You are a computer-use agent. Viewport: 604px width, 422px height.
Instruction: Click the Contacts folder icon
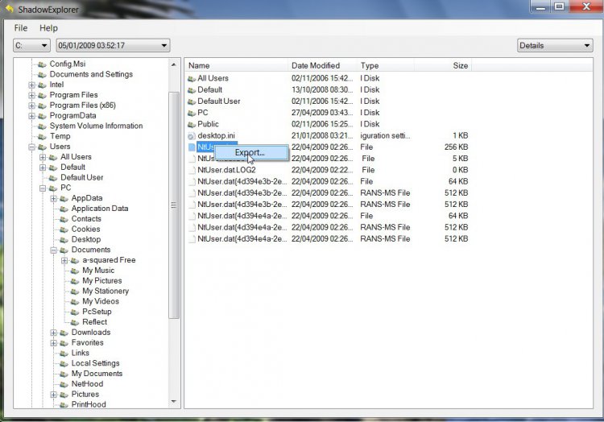coord(64,219)
